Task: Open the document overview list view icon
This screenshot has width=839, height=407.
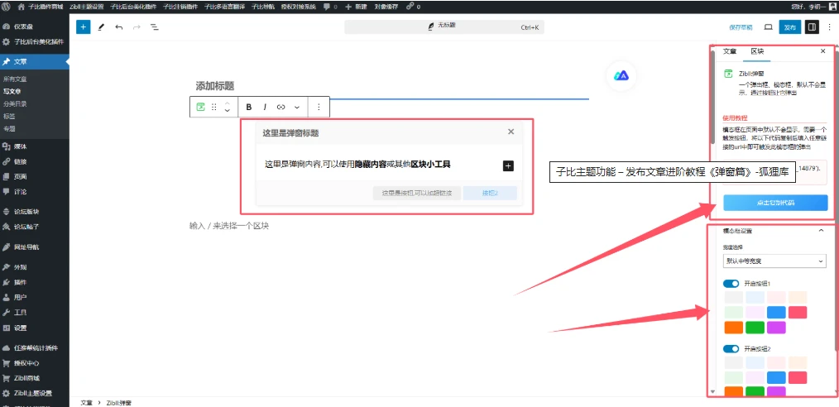Action: pos(154,26)
